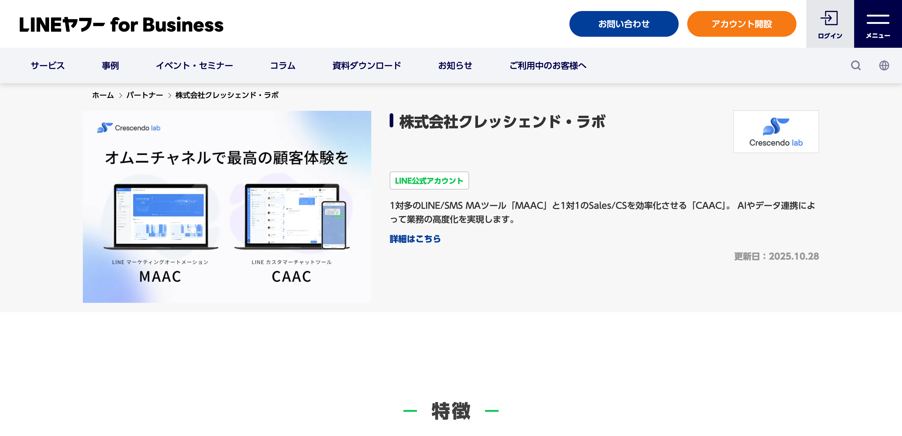
Task: Click the Crescendo lab logo card
Action: 776,132
